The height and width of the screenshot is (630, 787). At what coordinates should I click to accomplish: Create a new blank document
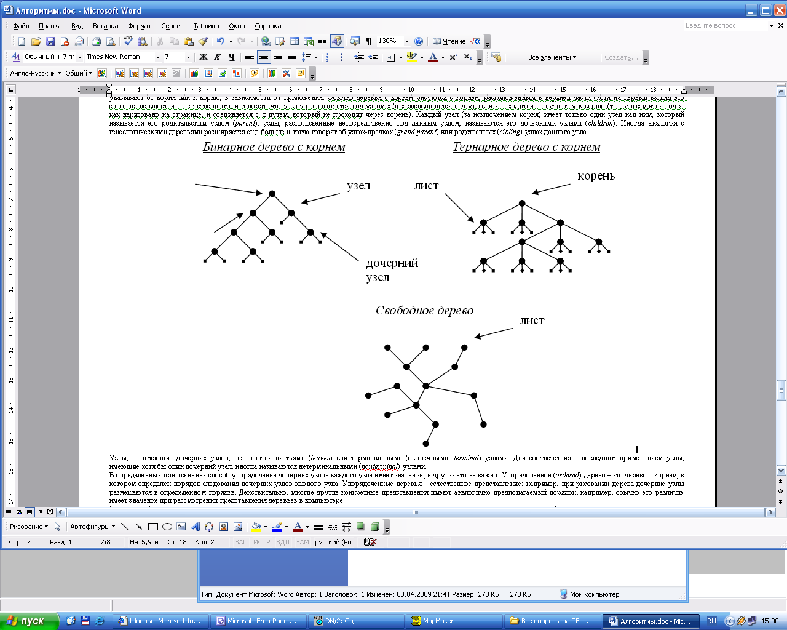pos(22,41)
